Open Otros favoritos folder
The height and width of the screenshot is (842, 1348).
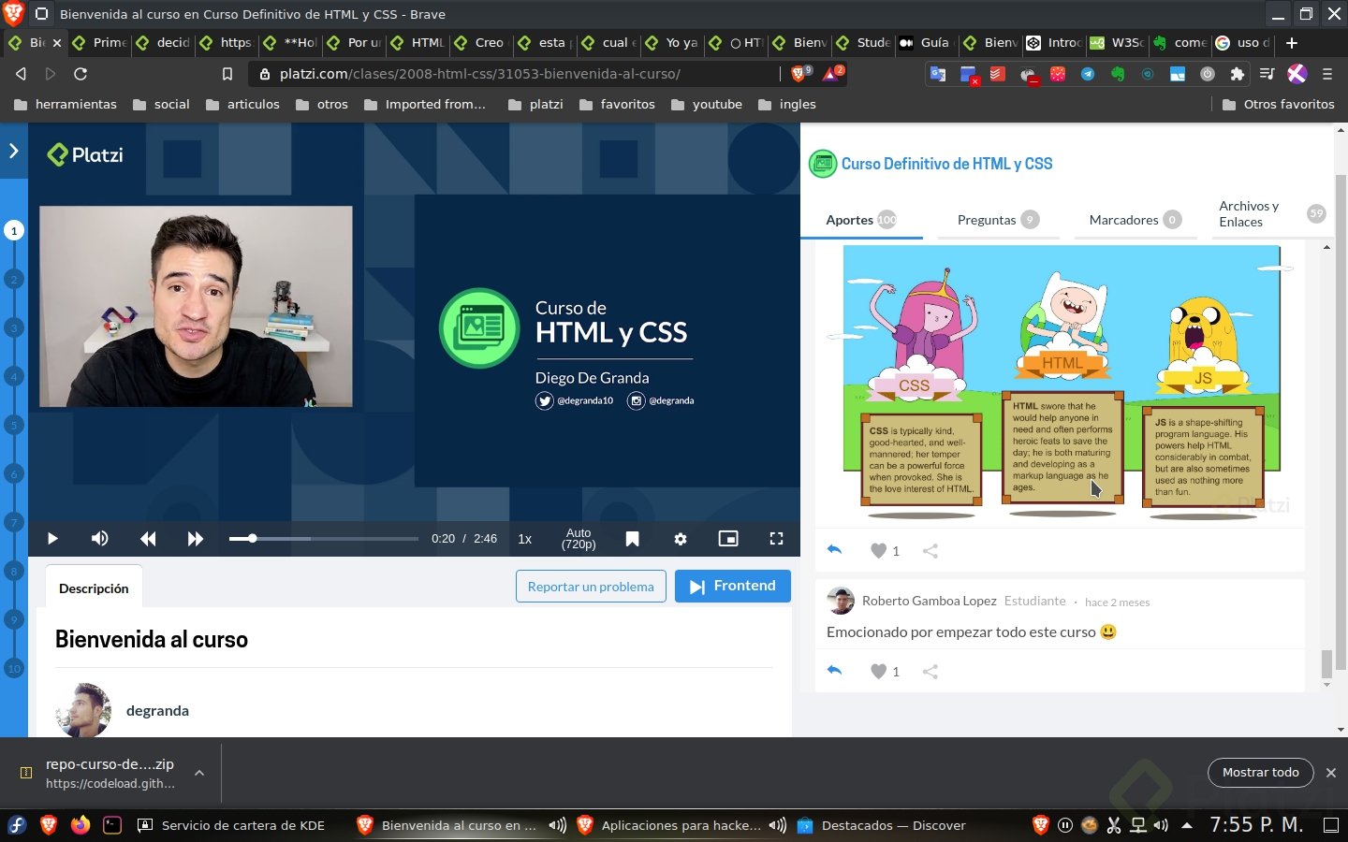click(x=1279, y=105)
